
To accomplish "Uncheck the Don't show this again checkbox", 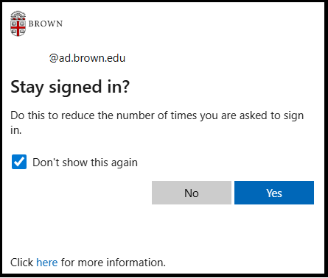I will click(19, 162).
